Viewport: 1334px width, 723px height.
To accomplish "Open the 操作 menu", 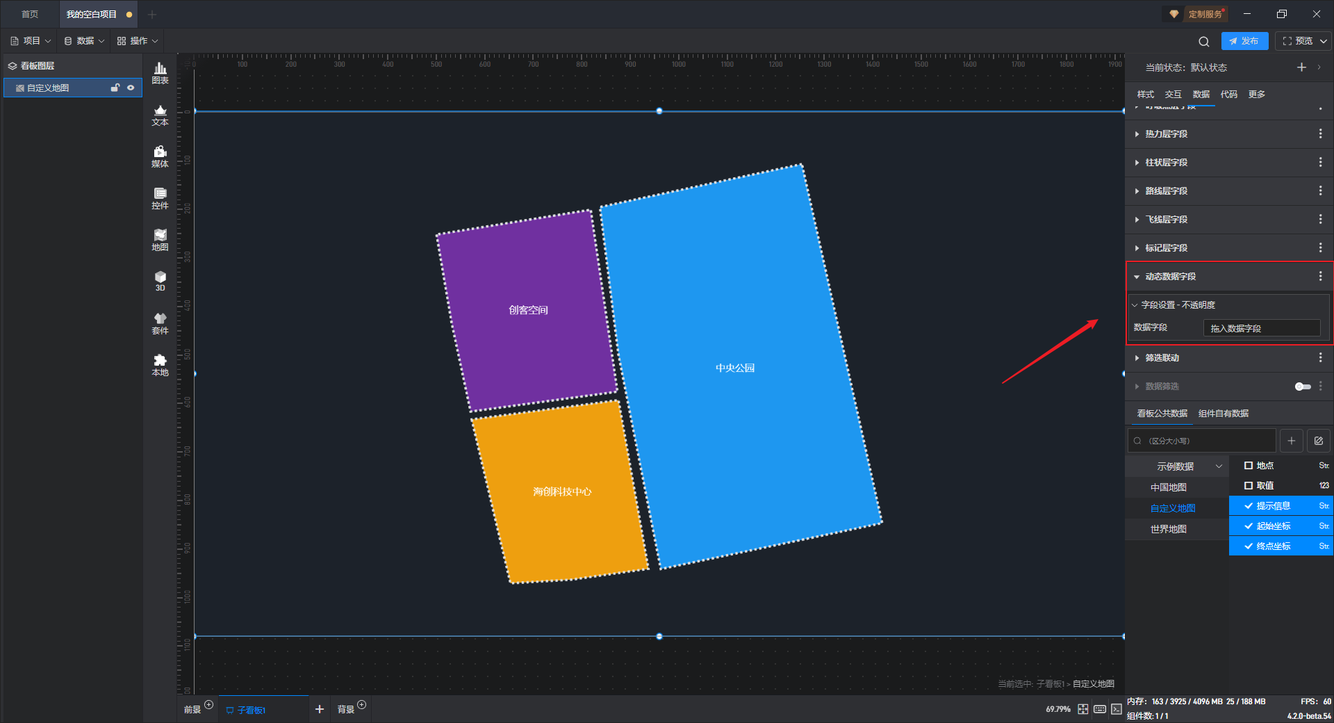I will click(138, 41).
